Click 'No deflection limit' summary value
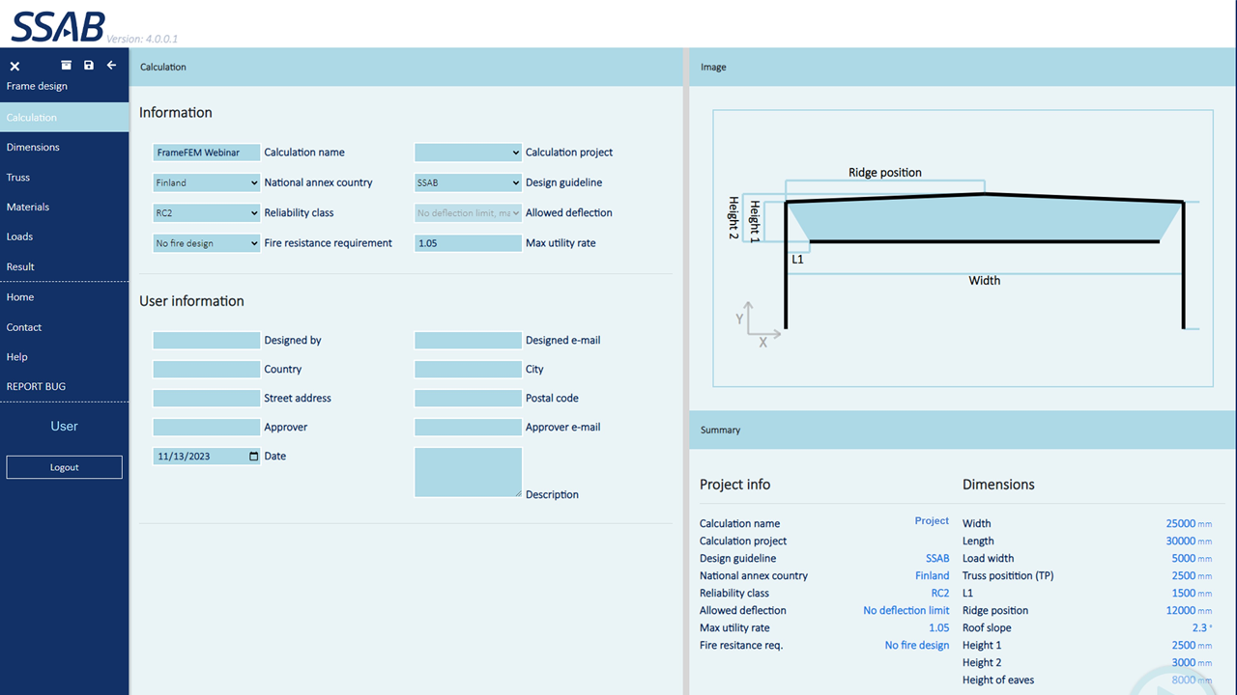 coord(906,611)
